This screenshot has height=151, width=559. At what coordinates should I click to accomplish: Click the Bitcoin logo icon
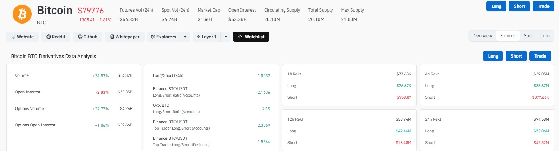22,14
